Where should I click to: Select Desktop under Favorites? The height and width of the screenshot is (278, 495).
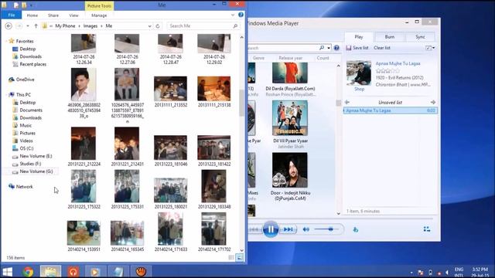(28, 49)
